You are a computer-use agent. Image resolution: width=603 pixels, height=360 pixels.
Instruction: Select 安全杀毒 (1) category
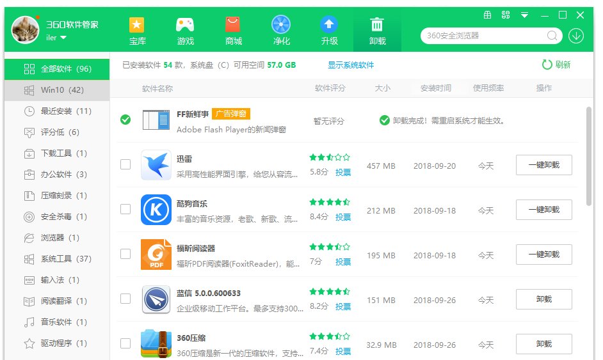click(57, 217)
